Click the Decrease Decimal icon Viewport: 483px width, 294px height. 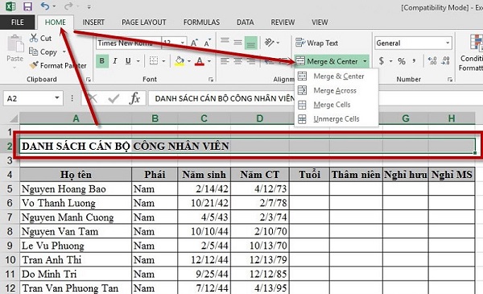[x=445, y=61]
